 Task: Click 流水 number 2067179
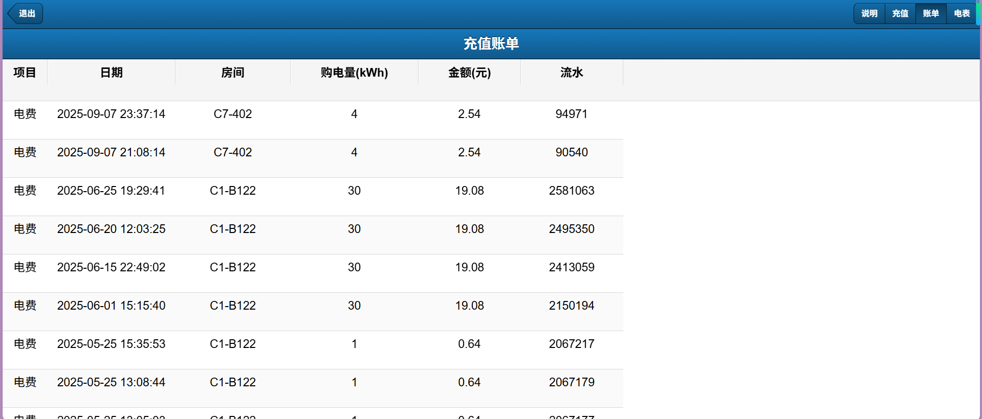tap(572, 382)
